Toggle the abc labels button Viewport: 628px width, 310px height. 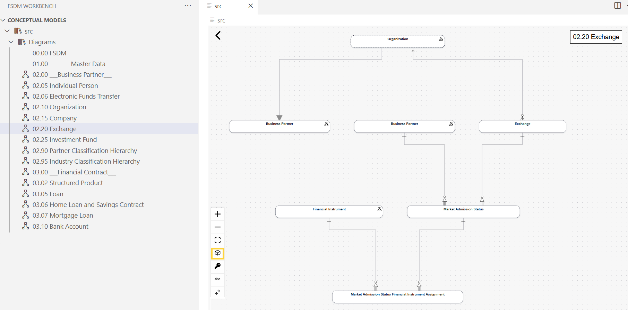[x=217, y=279]
